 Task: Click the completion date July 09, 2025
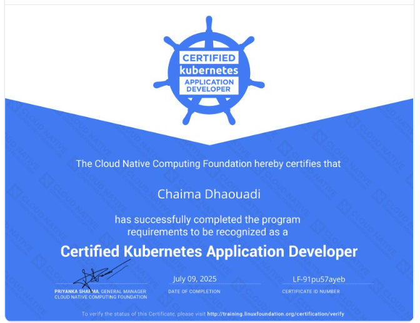[x=195, y=279]
